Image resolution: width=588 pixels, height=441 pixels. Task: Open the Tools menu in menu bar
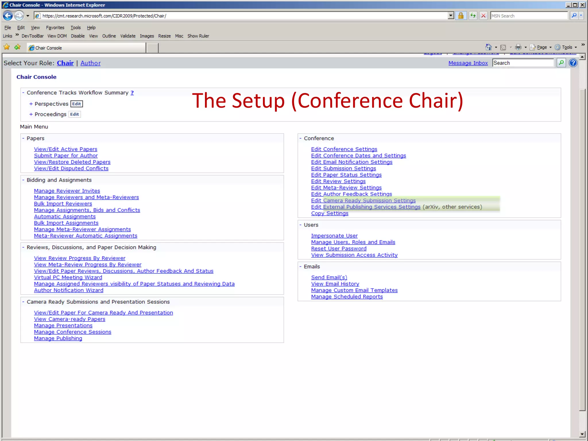click(76, 28)
